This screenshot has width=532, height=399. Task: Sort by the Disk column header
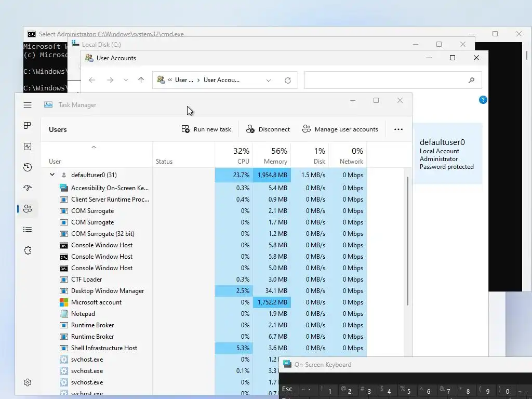coord(310,155)
